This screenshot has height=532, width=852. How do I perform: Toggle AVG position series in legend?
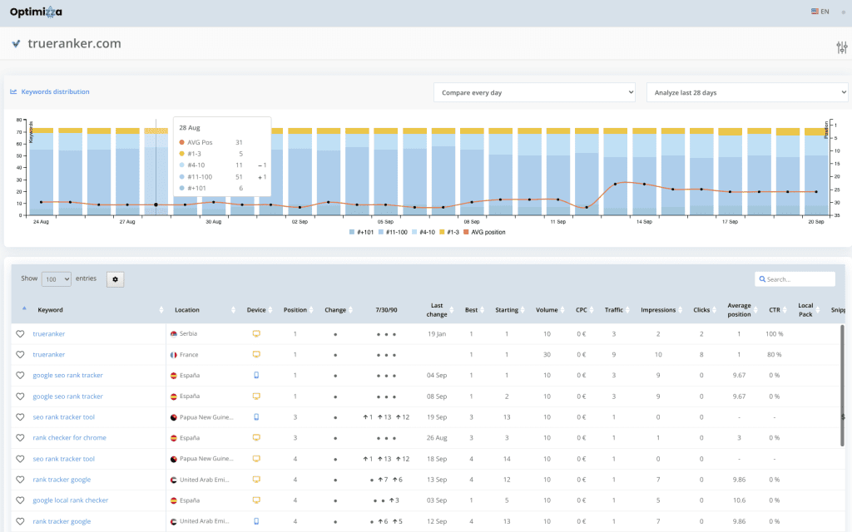tap(485, 233)
